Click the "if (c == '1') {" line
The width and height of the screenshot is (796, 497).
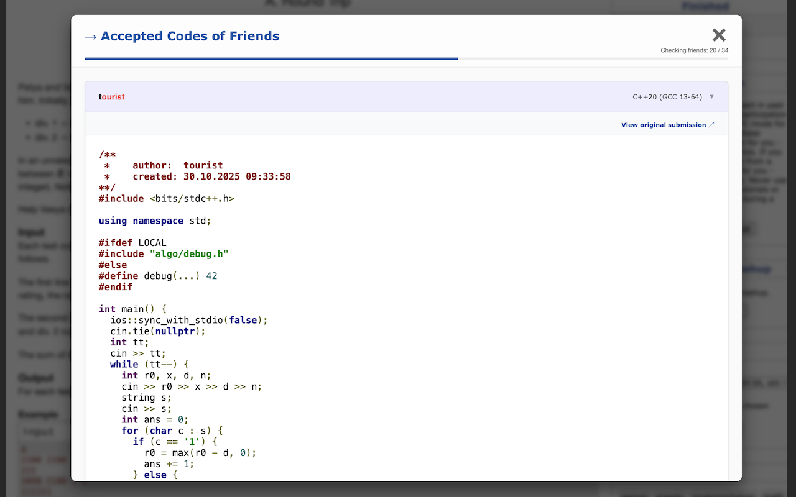175,442
